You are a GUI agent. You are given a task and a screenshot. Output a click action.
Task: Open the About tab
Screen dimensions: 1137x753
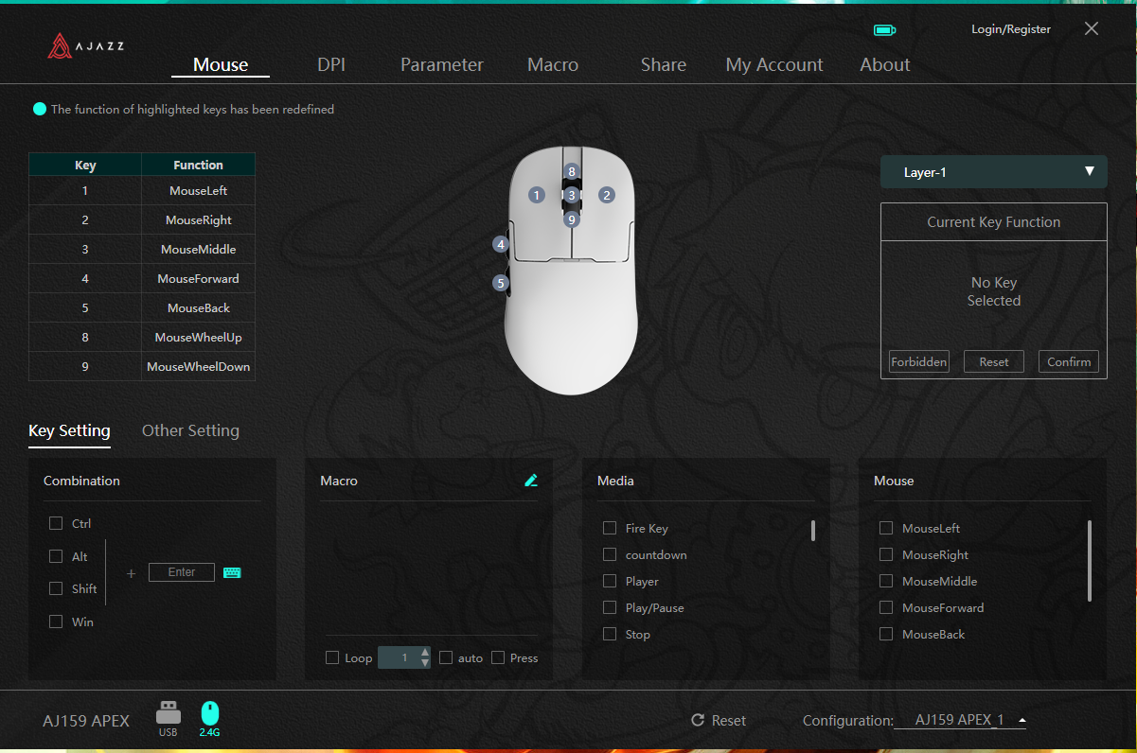[x=885, y=64]
